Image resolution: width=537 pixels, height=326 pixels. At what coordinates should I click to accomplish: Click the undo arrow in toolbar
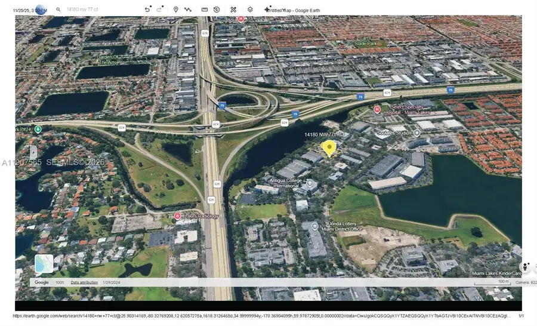(147, 10)
